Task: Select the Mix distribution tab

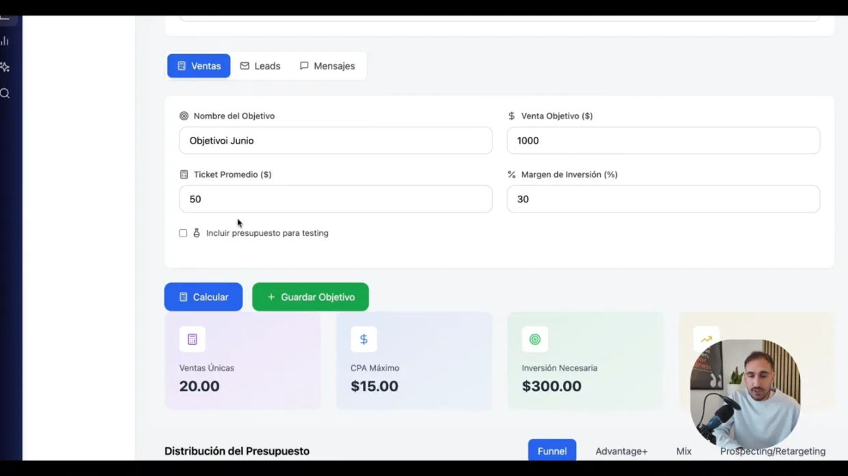Action: (684, 451)
